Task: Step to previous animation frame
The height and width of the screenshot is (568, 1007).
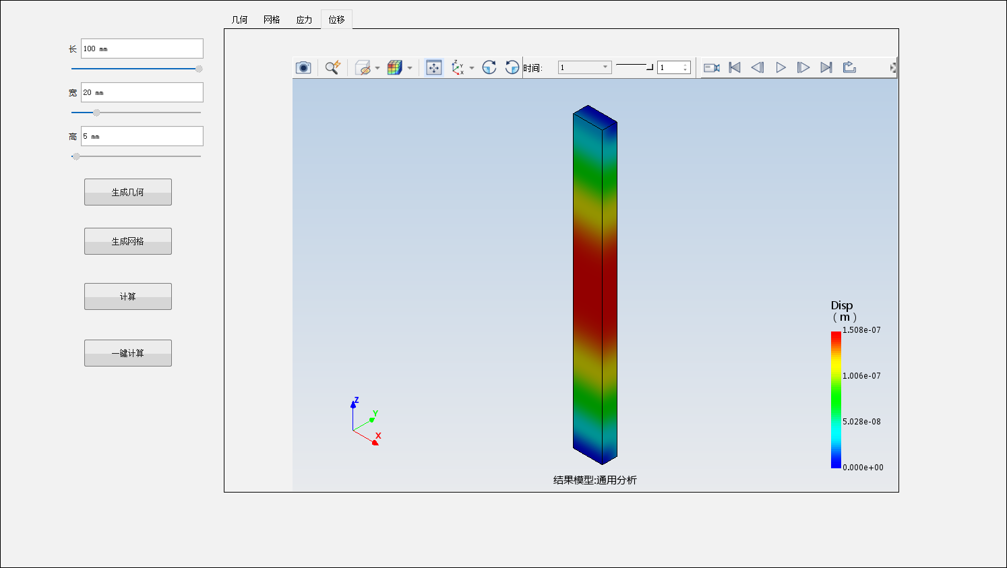Action: pyautogui.click(x=758, y=67)
